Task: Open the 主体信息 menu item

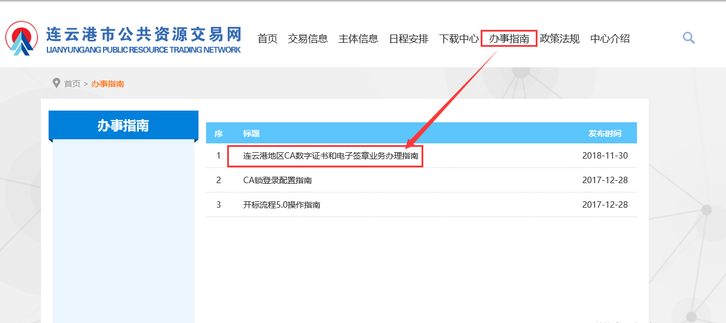Action: [x=358, y=39]
